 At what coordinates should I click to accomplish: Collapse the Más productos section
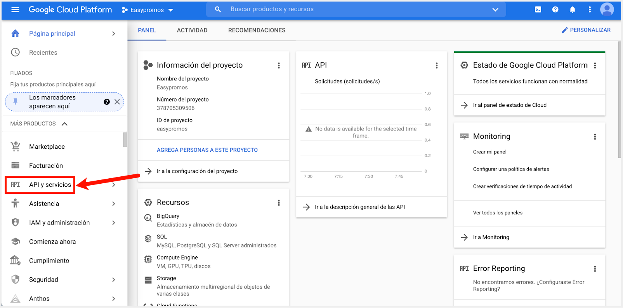click(65, 124)
